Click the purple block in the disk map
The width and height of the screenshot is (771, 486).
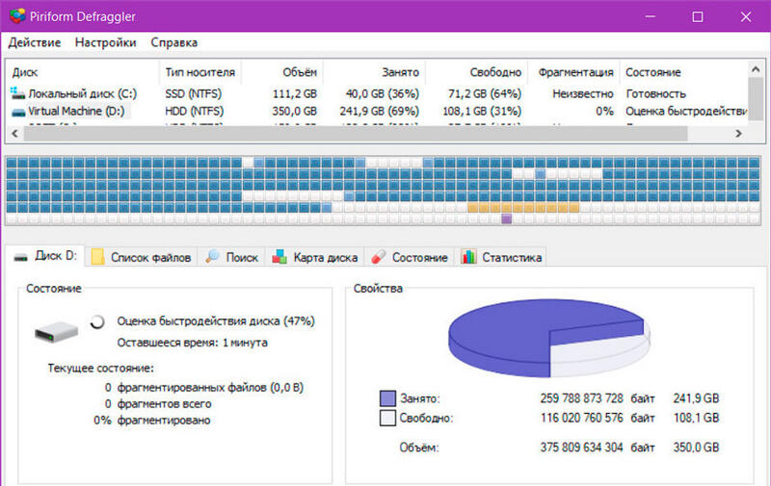(506, 219)
